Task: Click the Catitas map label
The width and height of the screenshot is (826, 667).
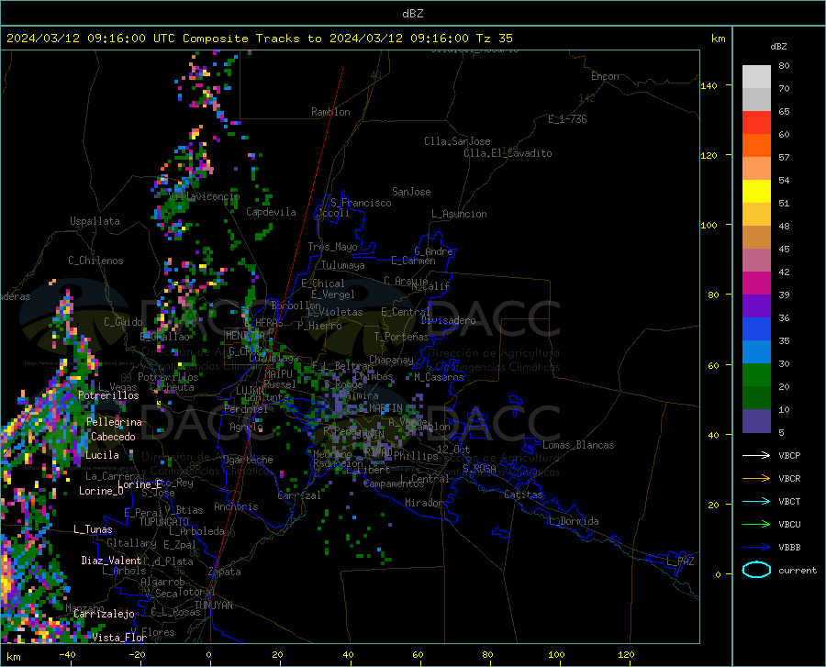Action: [524, 495]
